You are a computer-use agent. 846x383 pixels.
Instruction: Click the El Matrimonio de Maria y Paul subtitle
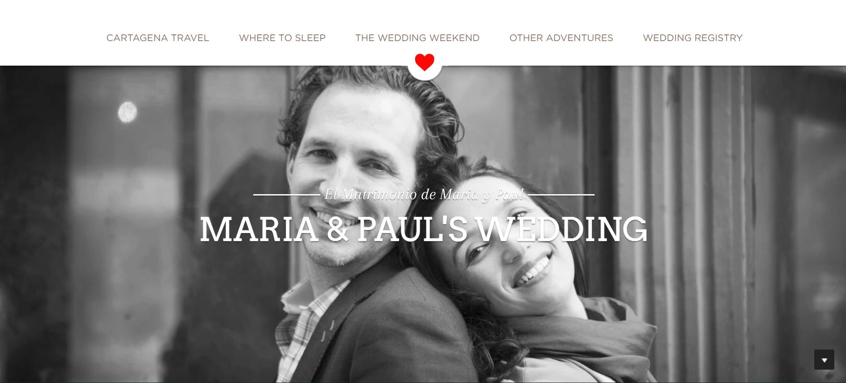424,195
